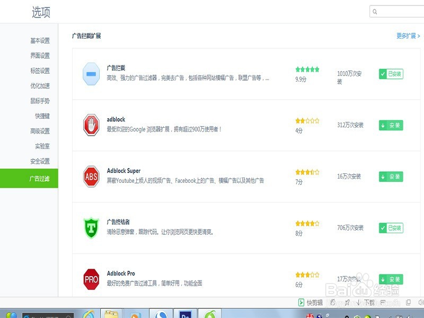424x318 pixels.
Task: Click the five-star rating of 广告拦截
Action: 307,68
